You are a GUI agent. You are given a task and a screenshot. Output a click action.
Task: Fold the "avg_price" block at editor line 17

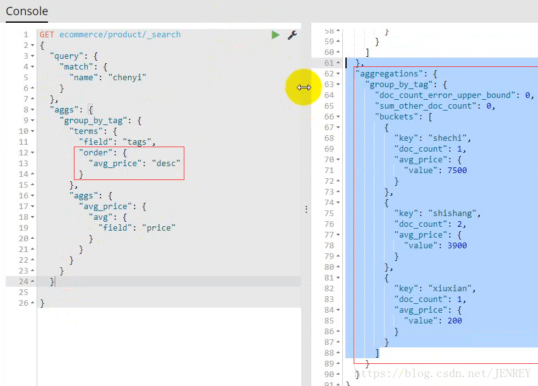tap(33, 207)
